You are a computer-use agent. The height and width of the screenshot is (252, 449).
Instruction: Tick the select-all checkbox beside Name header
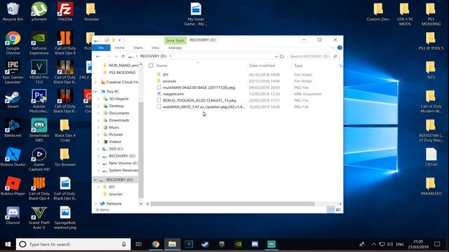pyautogui.click(x=151, y=66)
